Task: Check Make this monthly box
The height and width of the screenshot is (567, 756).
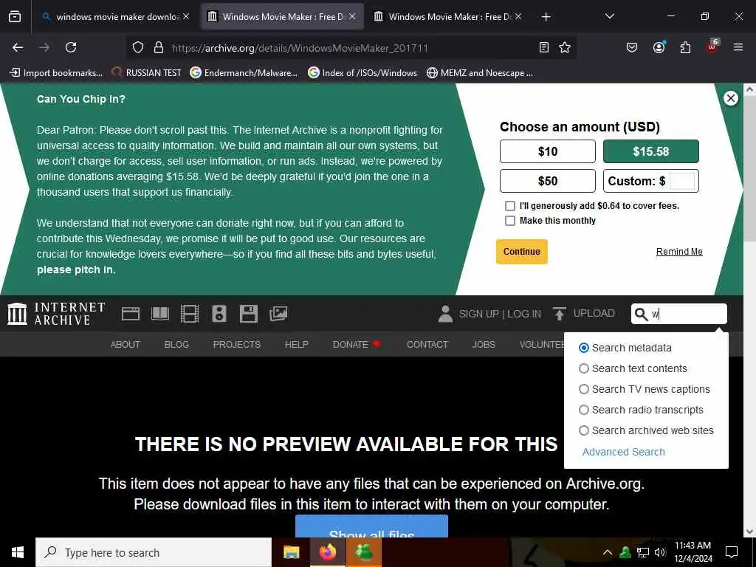Action: (x=509, y=221)
